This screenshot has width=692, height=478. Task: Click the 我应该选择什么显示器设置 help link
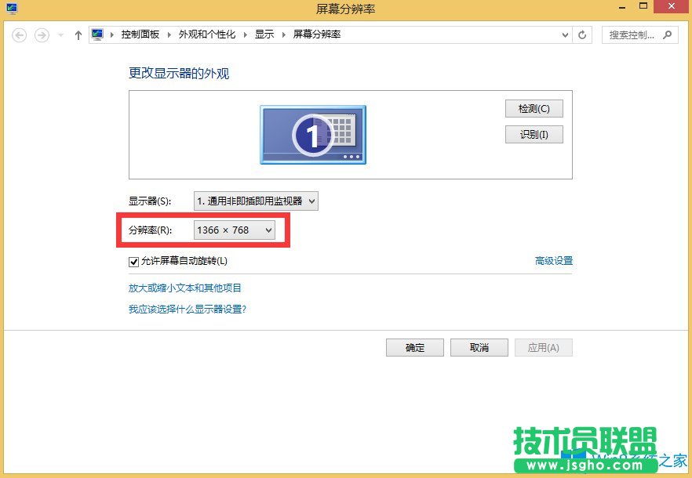189,309
